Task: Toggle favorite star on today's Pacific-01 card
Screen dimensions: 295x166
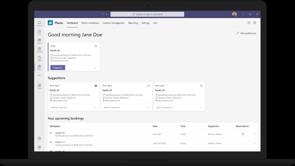Action: coord(96,46)
